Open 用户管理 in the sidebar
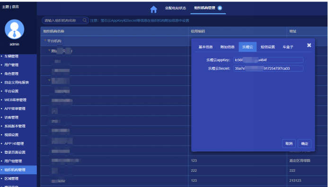 tap(11, 65)
